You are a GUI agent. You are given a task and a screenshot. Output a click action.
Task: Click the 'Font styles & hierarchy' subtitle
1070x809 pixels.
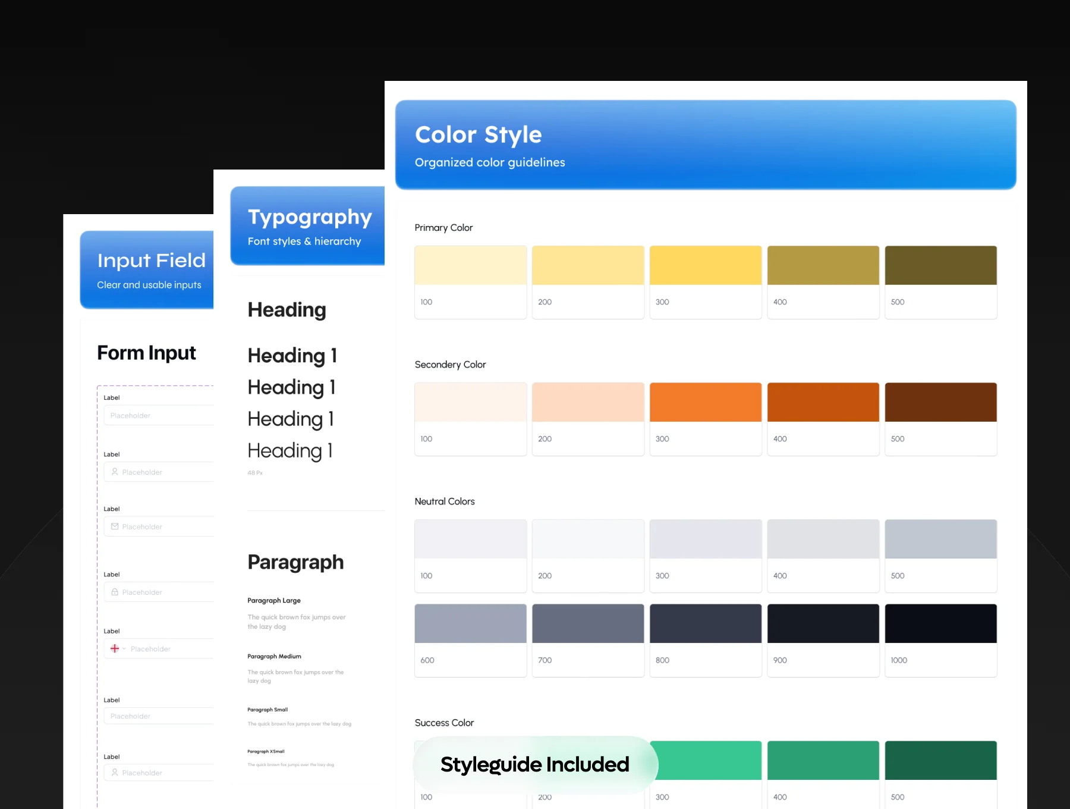coord(304,242)
